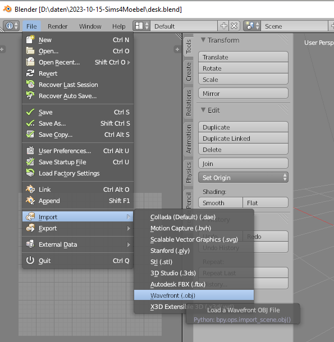Image resolution: width=334 pixels, height=342 pixels.
Task: Click the Duplicate button
Action: [x=243, y=127]
